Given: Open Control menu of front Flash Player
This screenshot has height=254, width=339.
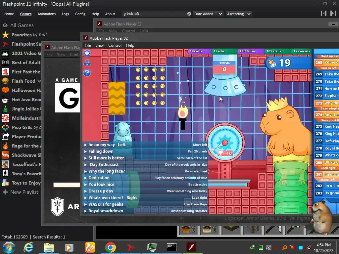Looking at the screenshot, I should pos(115,45).
